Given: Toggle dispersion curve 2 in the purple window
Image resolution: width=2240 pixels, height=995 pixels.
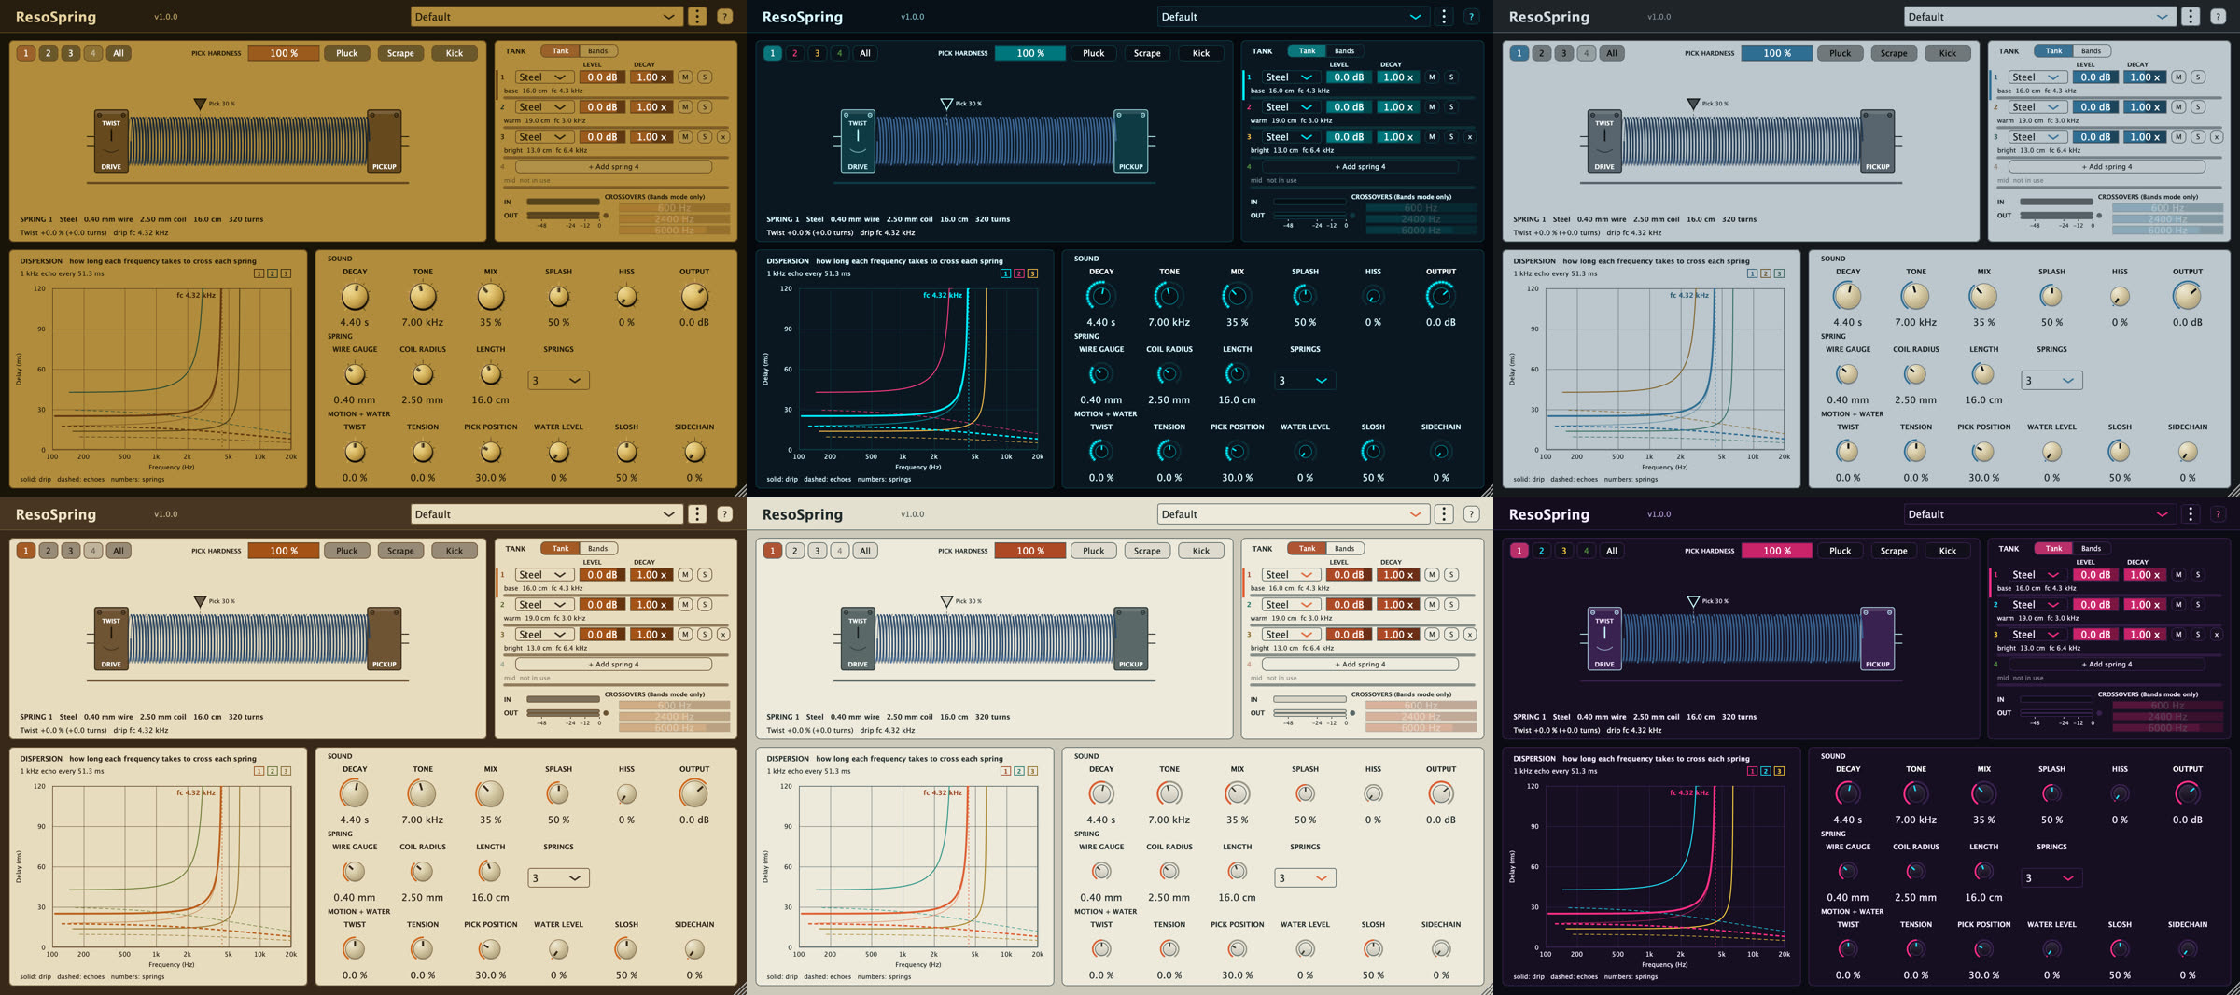Looking at the screenshot, I should (1766, 771).
